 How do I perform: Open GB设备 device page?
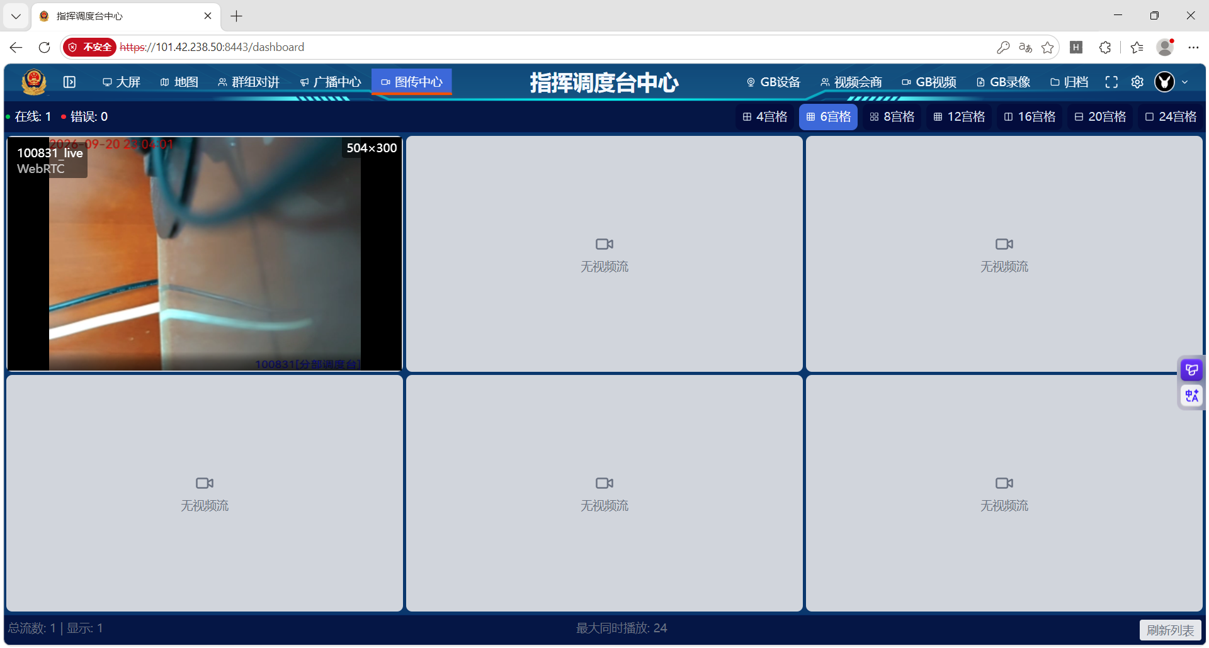[x=774, y=82]
